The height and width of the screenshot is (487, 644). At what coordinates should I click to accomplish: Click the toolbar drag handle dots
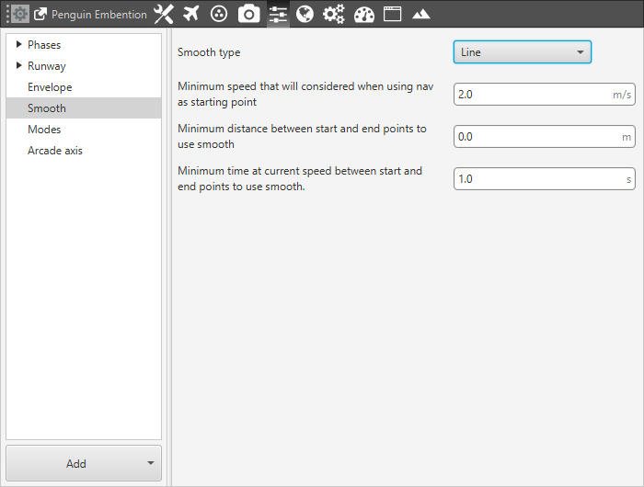(7, 15)
